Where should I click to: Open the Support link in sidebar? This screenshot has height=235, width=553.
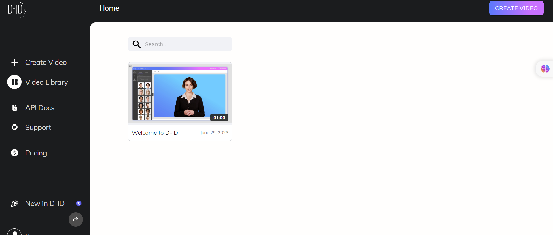click(38, 127)
